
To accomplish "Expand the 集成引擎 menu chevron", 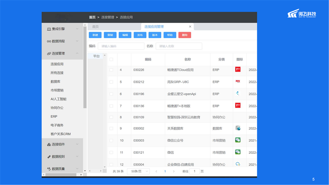I will point(77,29).
